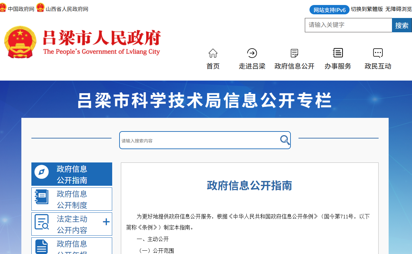Focus the 请输入关键字 search field
412x254 pixels.
[348, 25]
